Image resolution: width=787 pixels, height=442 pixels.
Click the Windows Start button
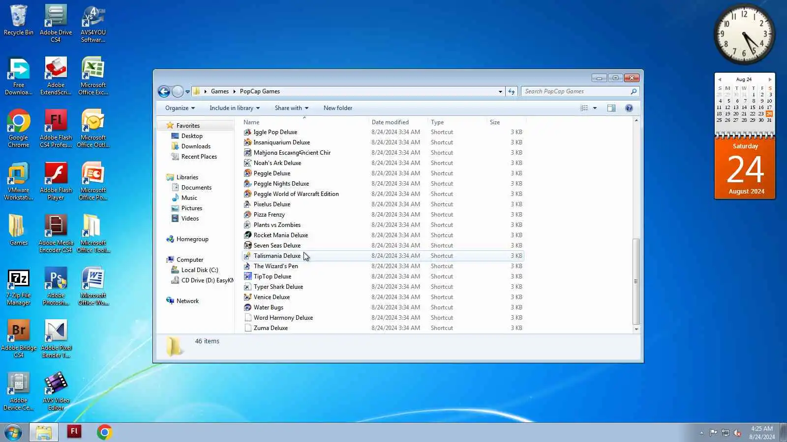pos(13,432)
